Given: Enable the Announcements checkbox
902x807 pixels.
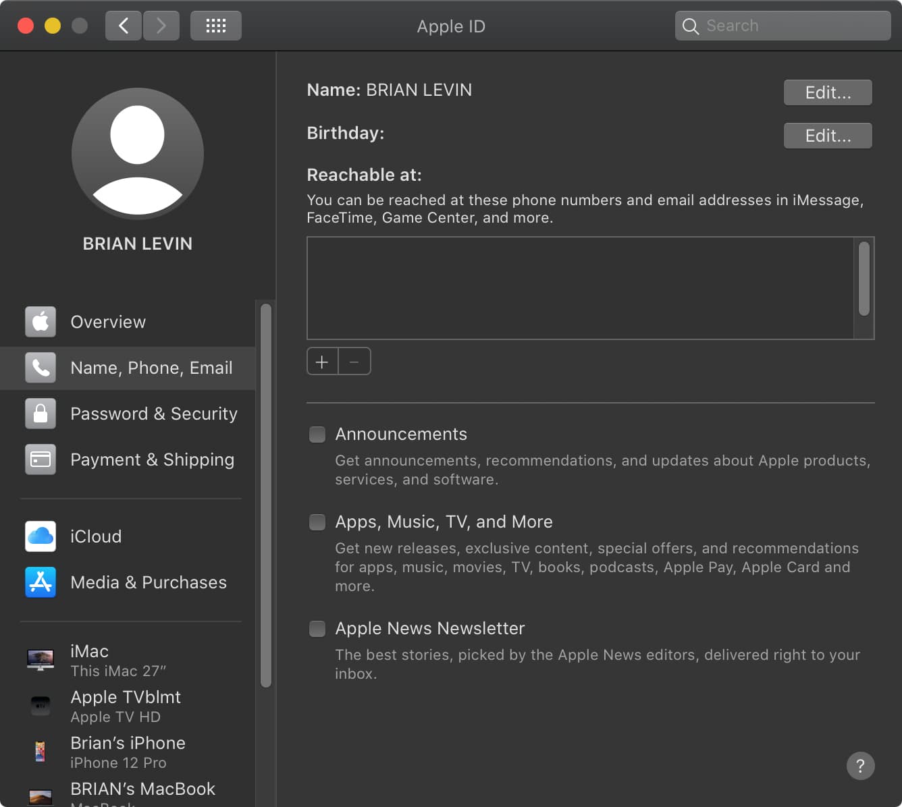Looking at the screenshot, I should pyautogui.click(x=317, y=435).
